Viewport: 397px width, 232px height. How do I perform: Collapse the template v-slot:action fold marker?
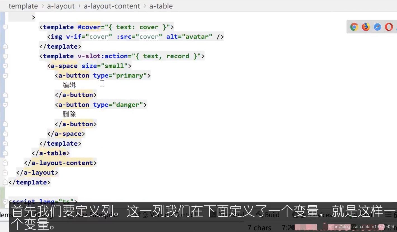(5, 56)
